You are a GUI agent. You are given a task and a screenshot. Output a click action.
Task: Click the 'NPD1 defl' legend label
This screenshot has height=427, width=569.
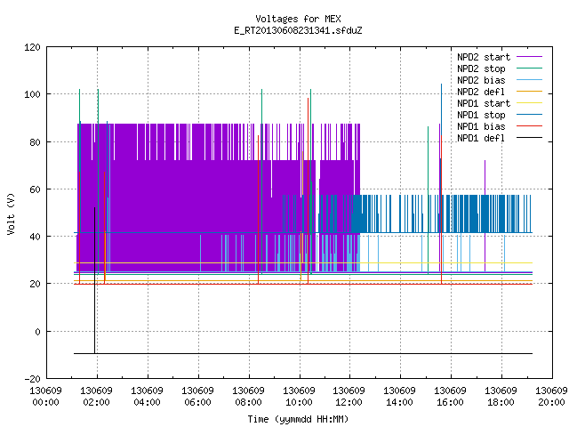point(481,139)
